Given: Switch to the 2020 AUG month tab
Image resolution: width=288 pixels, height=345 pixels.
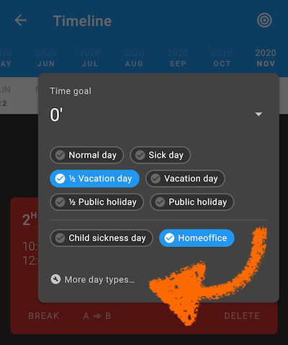Looking at the screenshot, I should 134,58.
